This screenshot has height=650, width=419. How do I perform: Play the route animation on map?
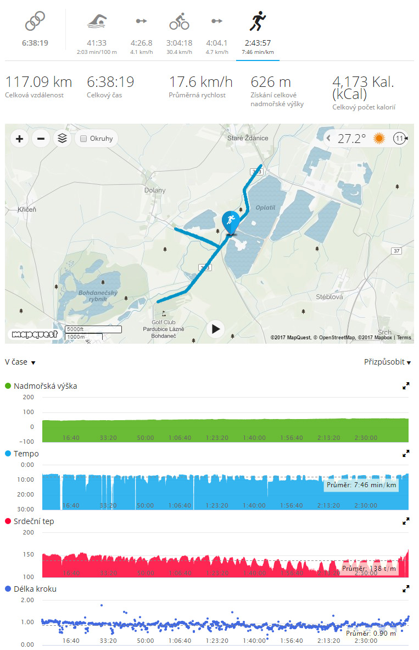coord(216,329)
